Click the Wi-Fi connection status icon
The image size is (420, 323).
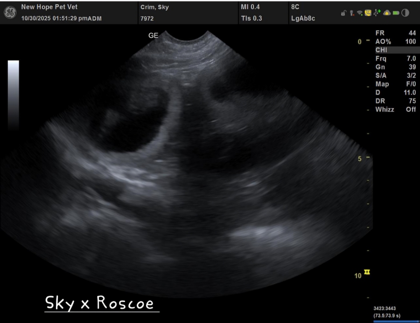[x=359, y=13]
